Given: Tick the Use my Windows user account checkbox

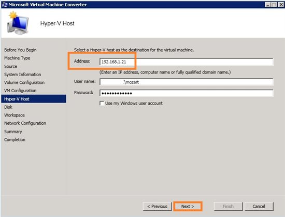Looking at the screenshot, I should tap(102, 104).
